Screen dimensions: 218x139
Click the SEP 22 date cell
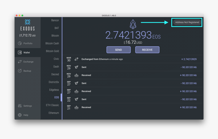coord(69,99)
